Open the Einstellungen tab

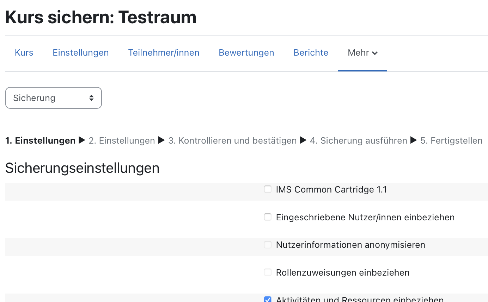pos(80,52)
